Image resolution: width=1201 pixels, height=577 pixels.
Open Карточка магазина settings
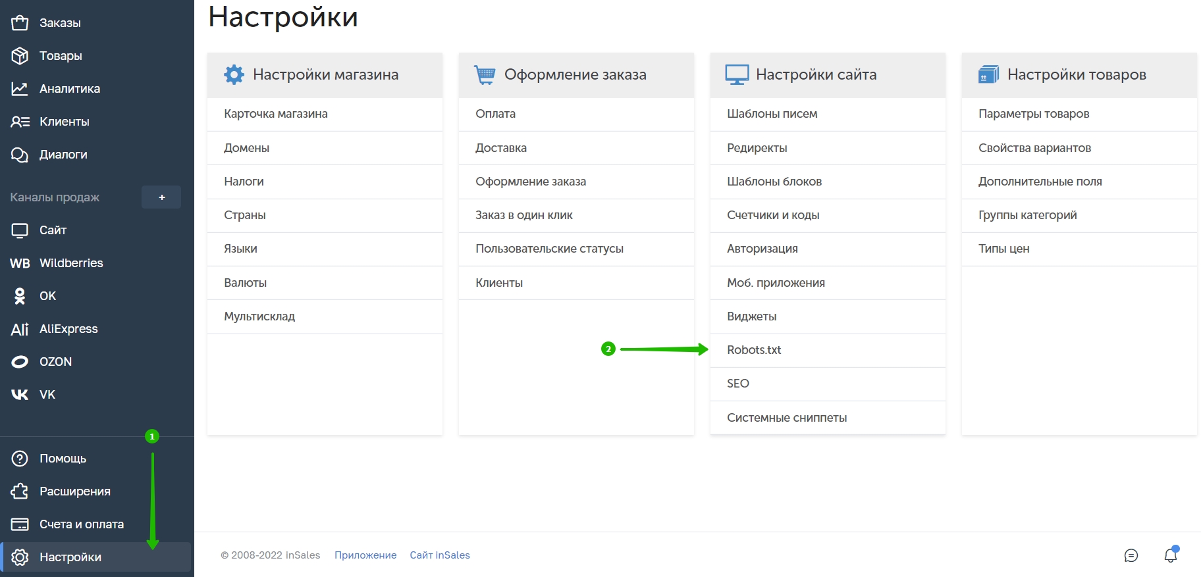325,114
